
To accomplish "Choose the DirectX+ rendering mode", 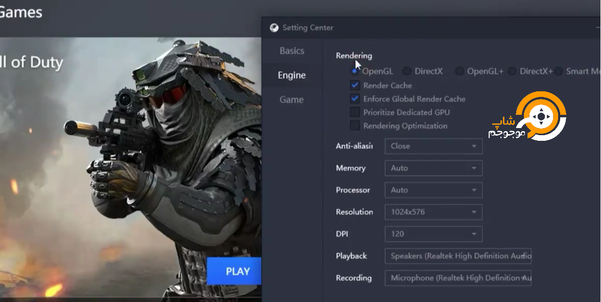I will pyautogui.click(x=512, y=71).
